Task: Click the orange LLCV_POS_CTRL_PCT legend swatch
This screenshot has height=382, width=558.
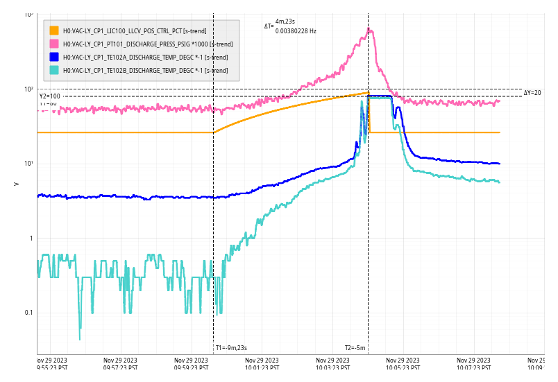Action: coord(54,31)
